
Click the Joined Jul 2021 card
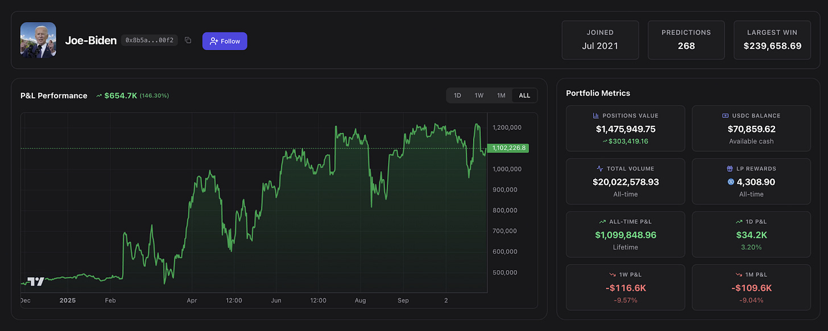pos(600,40)
